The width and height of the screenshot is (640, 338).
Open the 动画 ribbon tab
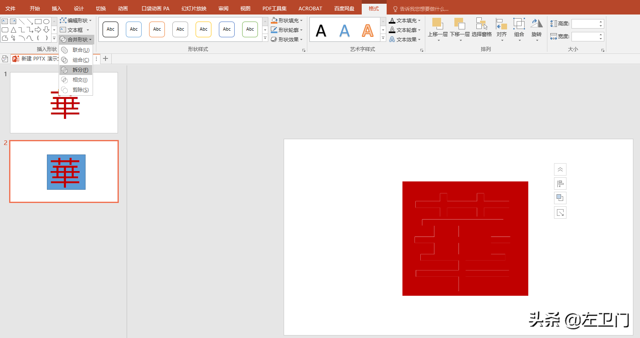[x=123, y=8]
